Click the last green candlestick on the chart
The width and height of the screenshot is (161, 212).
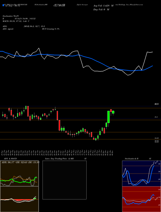[113, 112]
